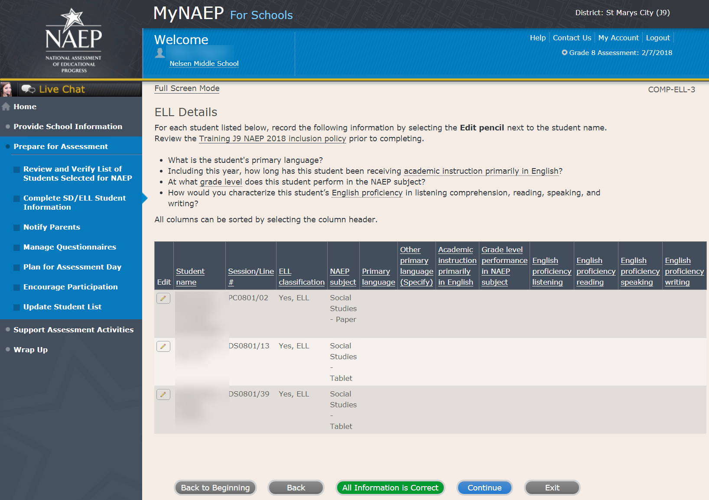Click session cell PC0801/02
Viewport: 709px width, 500px height.
(x=248, y=298)
